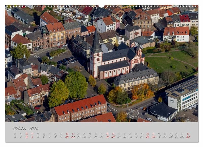Select red Saturday date 24

147,137
